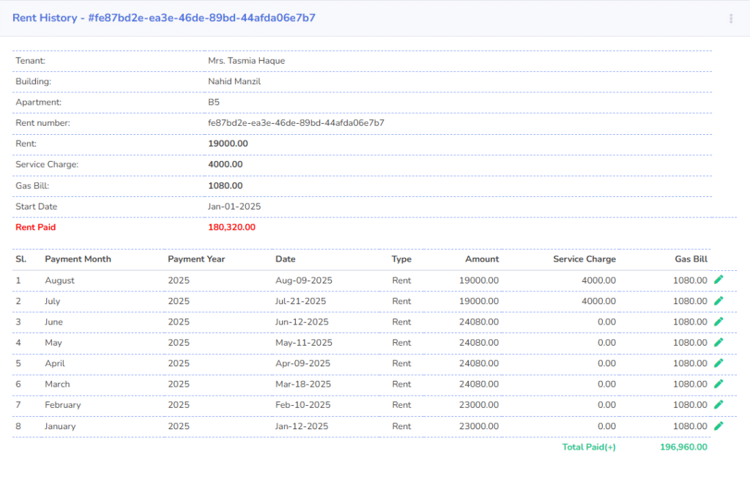Select the July payment month cell
The image size is (750, 479).
[53, 301]
